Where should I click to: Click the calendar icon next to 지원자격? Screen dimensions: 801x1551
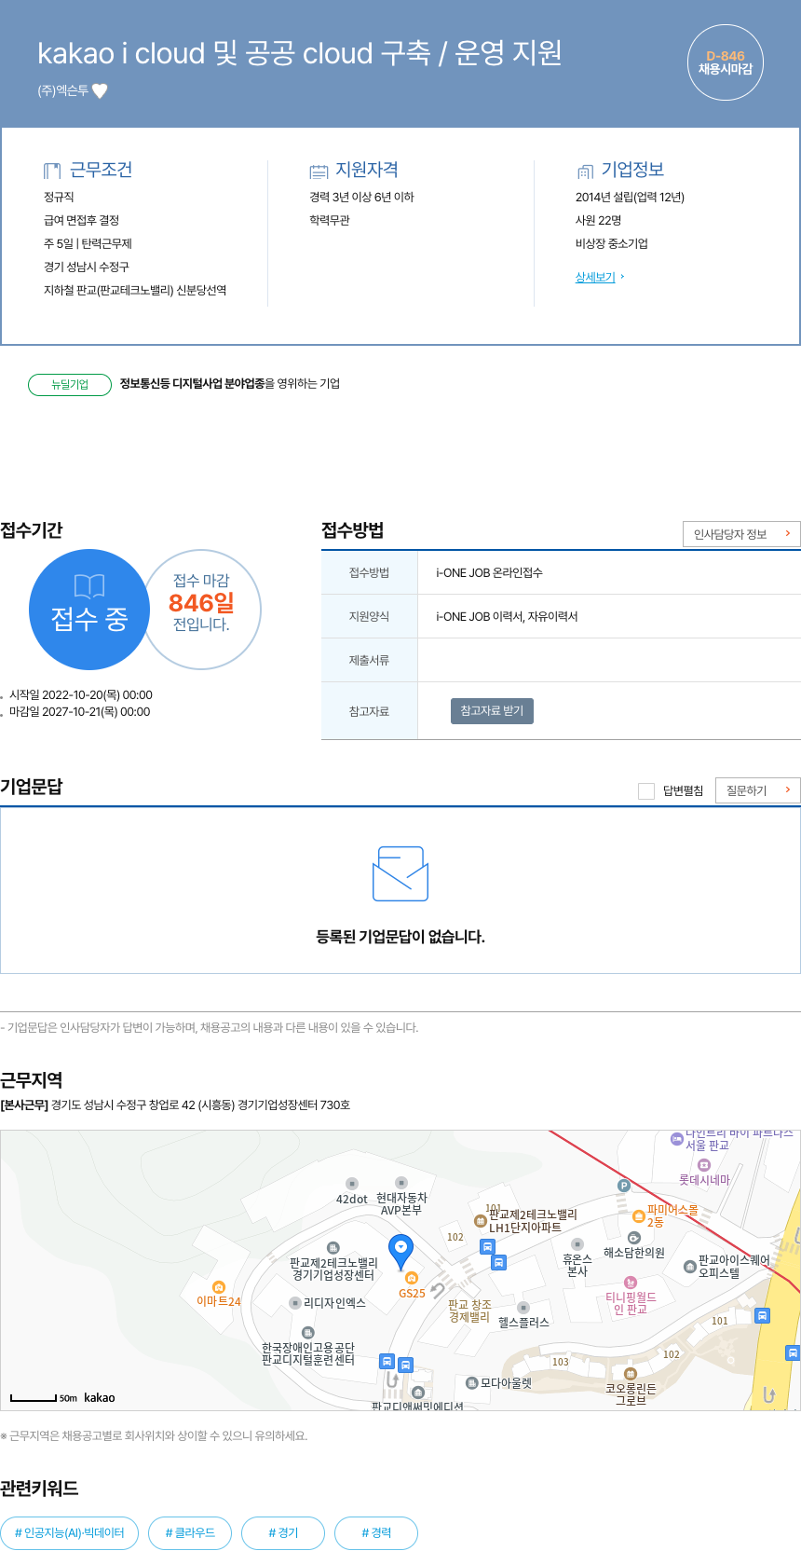coord(319,171)
